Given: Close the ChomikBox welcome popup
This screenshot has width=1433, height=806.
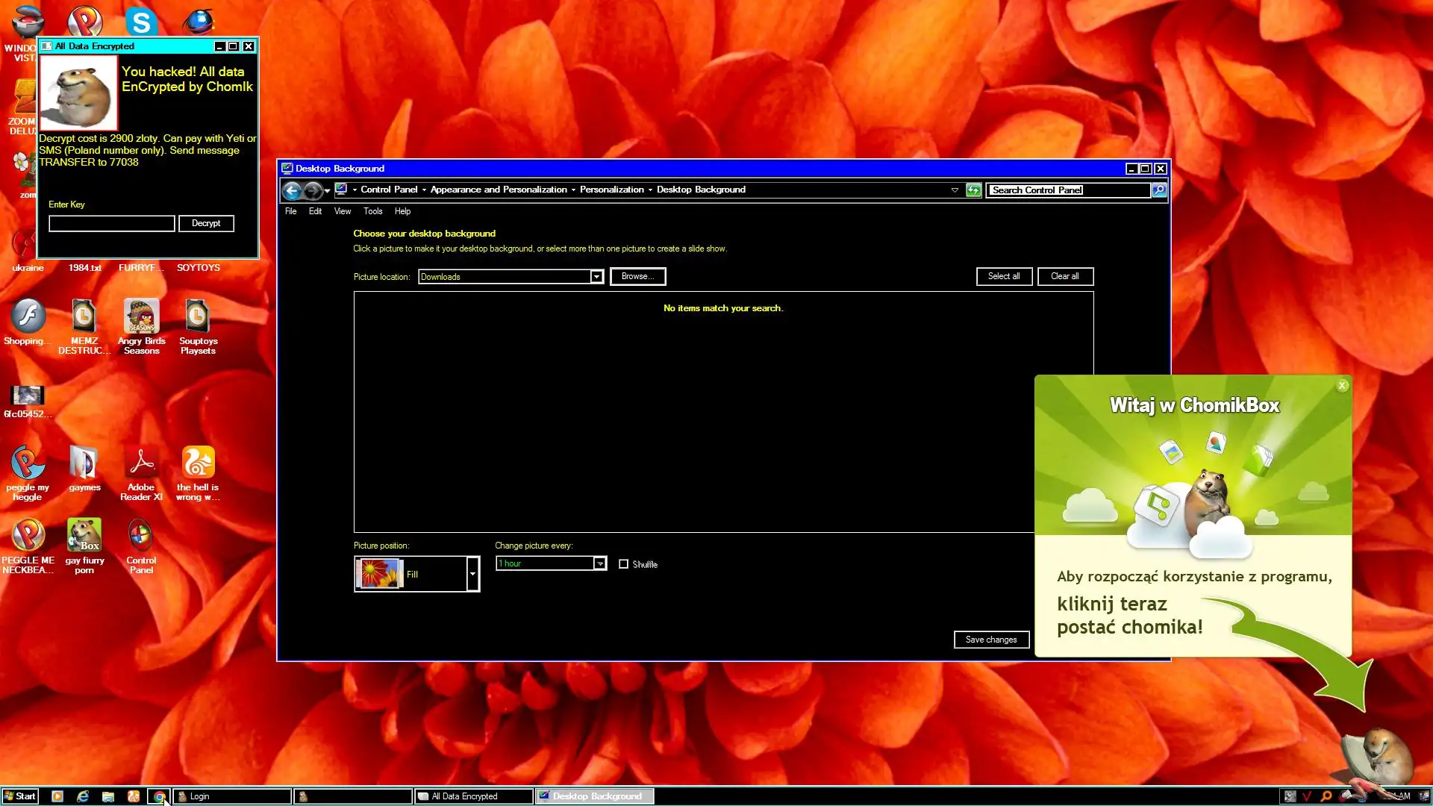Looking at the screenshot, I should (1342, 386).
